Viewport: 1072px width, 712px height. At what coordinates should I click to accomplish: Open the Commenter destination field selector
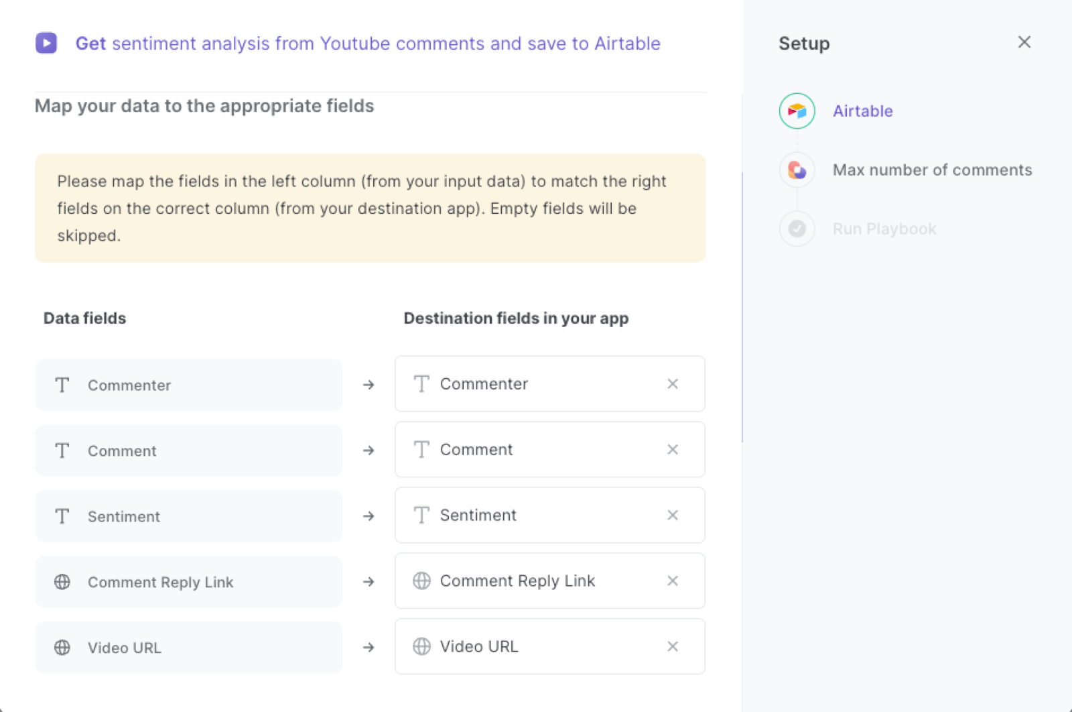[x=549, y=384]
